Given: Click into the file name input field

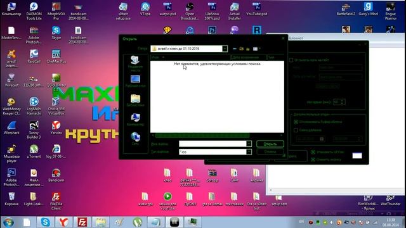Looking at the screenshot, I should [x=213, y=144].
